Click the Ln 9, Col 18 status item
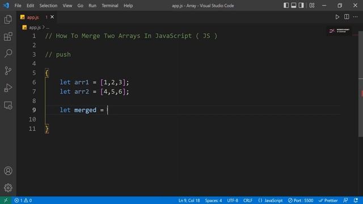Image resolution: width=363 pixels, height=204 pixels. pyautogui.click(x=189, y=200)
